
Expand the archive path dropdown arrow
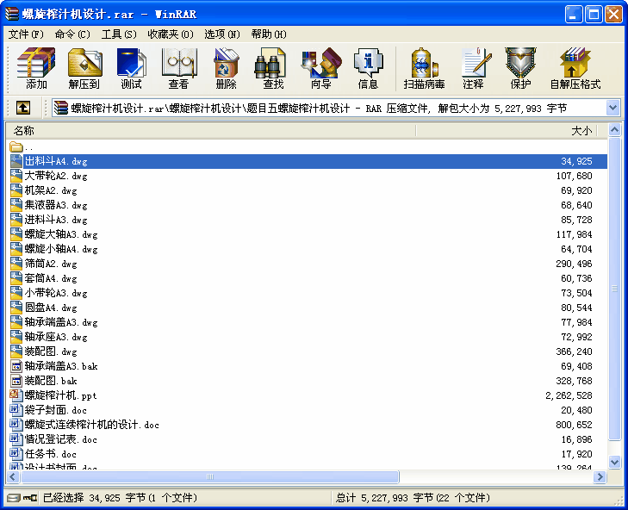[612, 108]
